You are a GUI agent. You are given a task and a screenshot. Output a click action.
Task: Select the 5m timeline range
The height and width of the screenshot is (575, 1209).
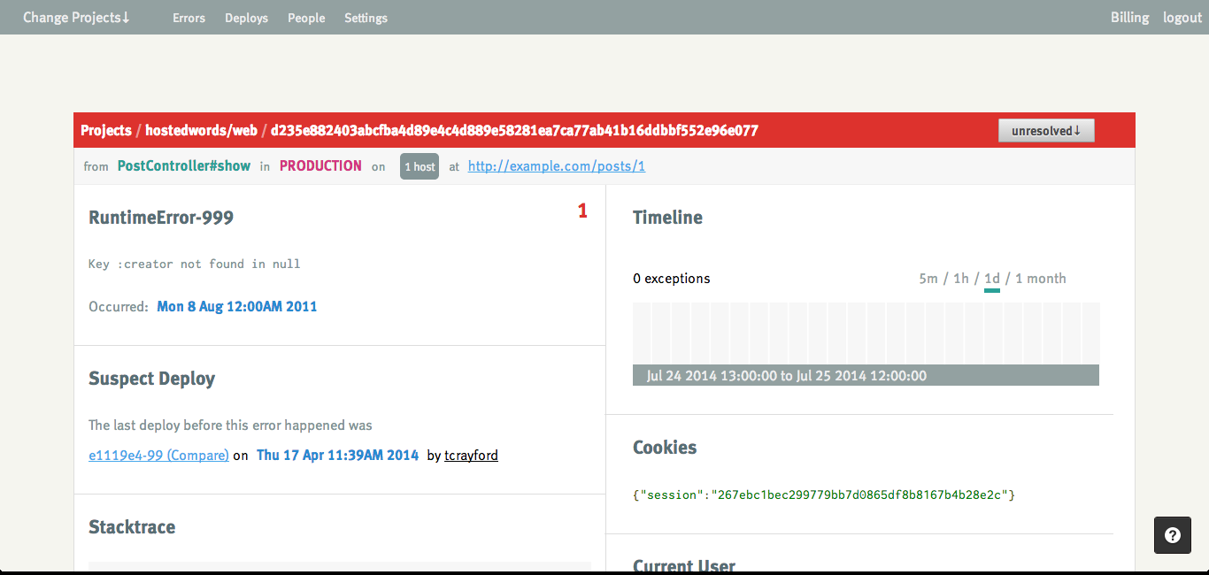tap(928, 279)
